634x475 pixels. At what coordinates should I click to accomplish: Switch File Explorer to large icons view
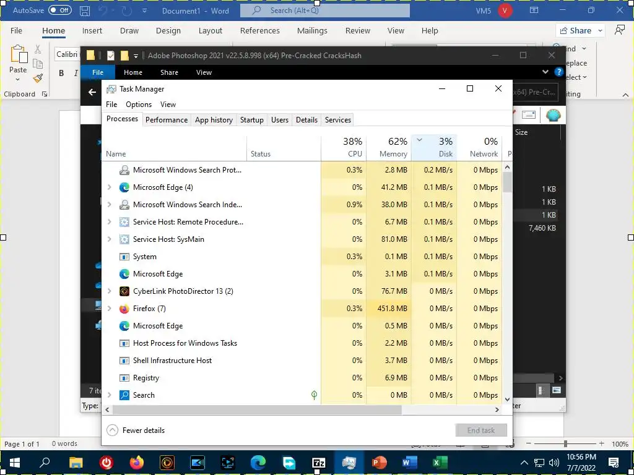point(557,390)
